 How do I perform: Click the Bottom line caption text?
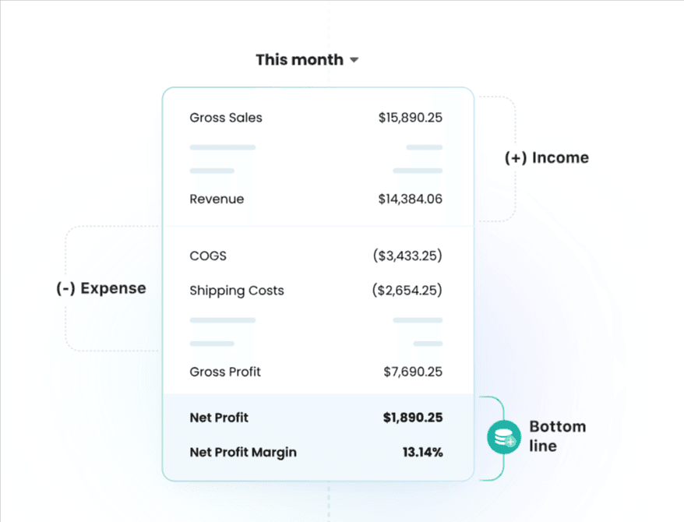coord(557,436)
